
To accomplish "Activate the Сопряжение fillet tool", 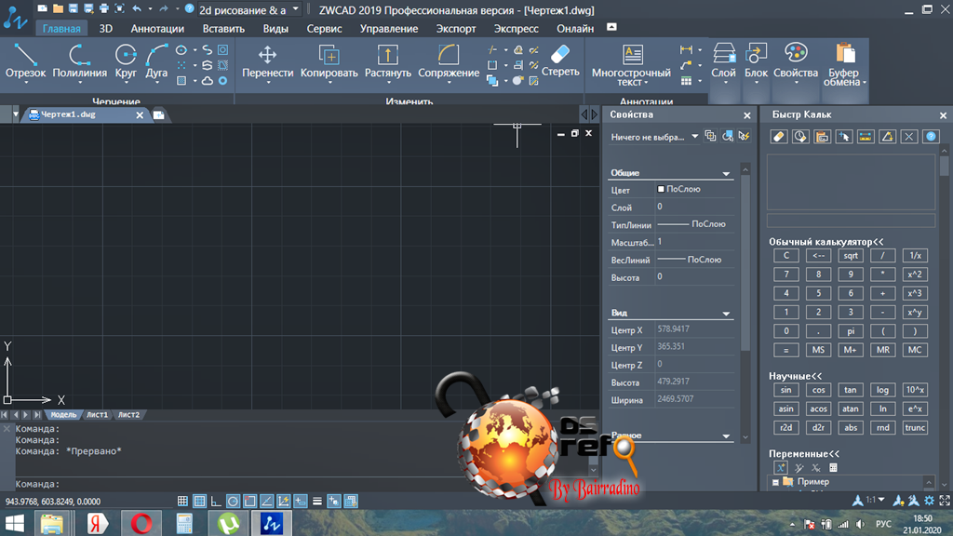I will point(449,61).
